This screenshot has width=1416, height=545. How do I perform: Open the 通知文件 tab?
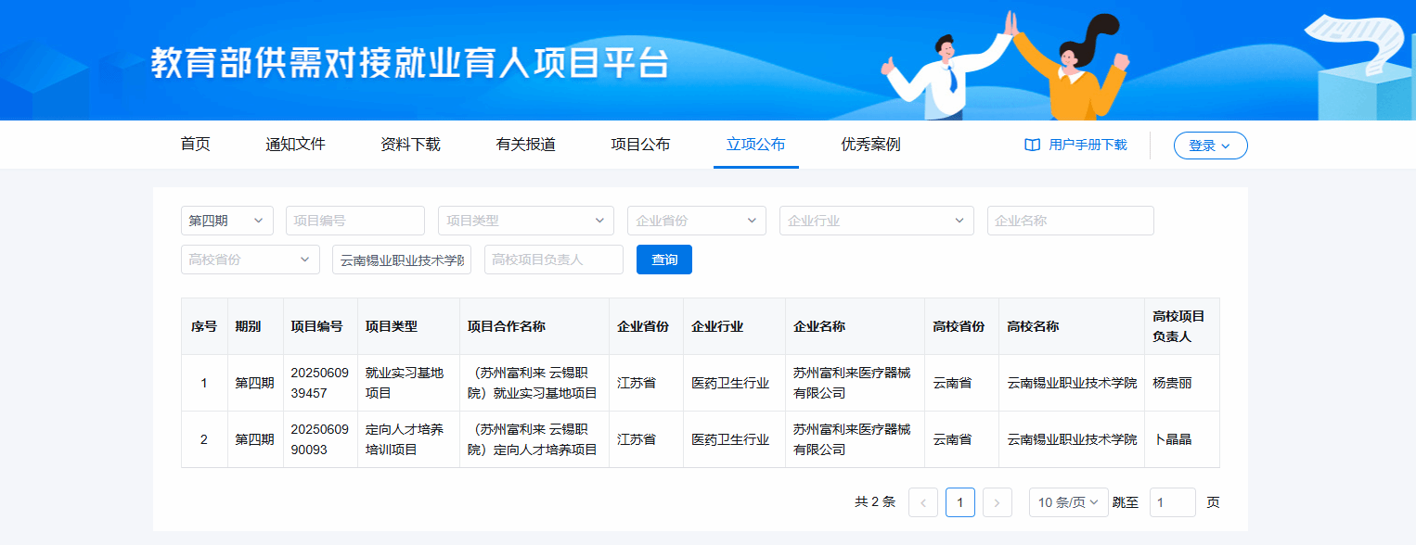[295, 145]
